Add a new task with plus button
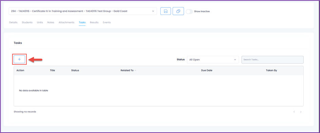 [x=19, y=59]
